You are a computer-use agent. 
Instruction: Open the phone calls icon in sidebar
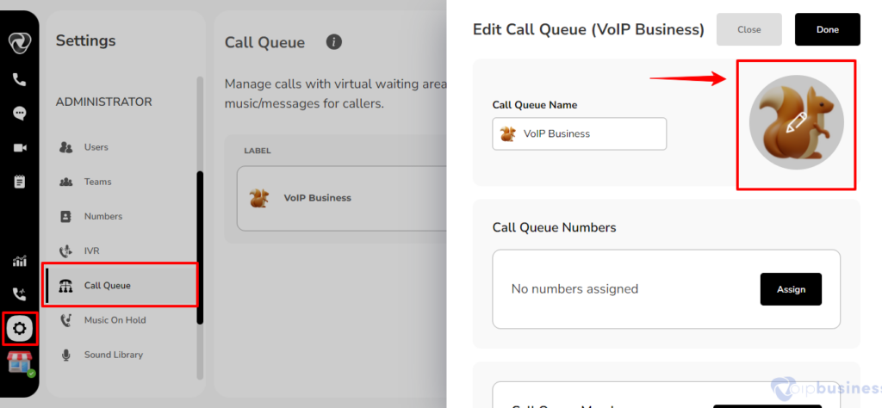[20, 80]
